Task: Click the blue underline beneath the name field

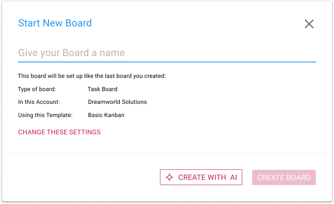Action: tap(167, 62)
